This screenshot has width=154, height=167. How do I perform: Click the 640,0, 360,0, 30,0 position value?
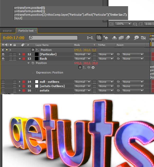[86, 63]
